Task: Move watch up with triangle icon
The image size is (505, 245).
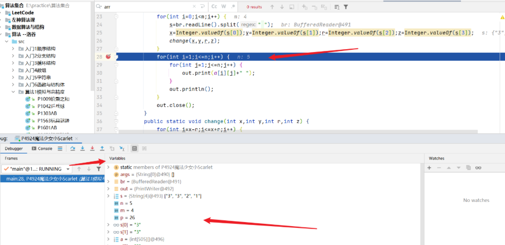Action: 449,168
